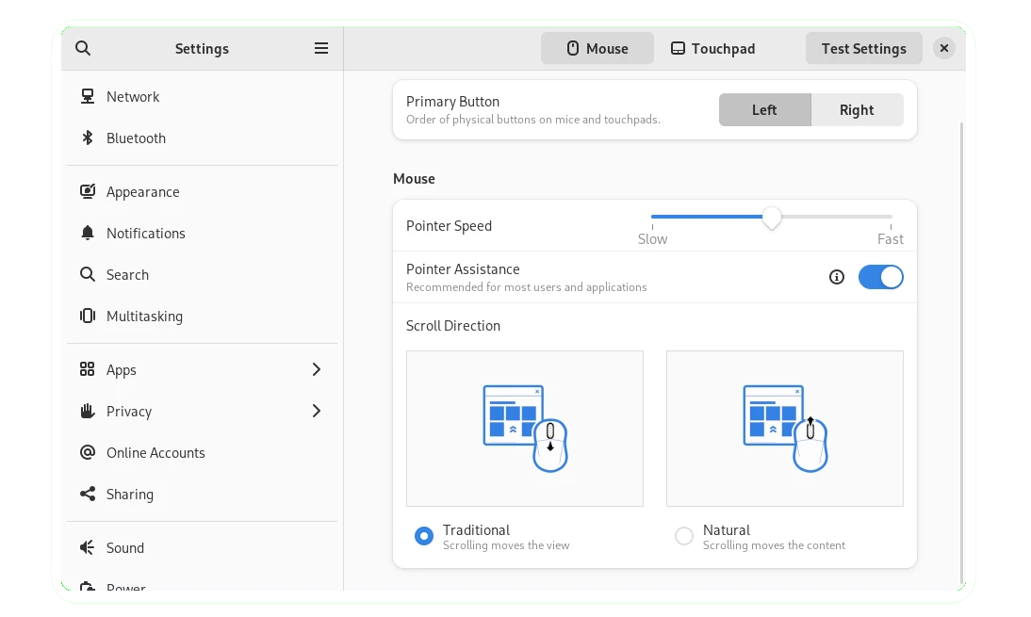Open the hamburger main menu

321,48
